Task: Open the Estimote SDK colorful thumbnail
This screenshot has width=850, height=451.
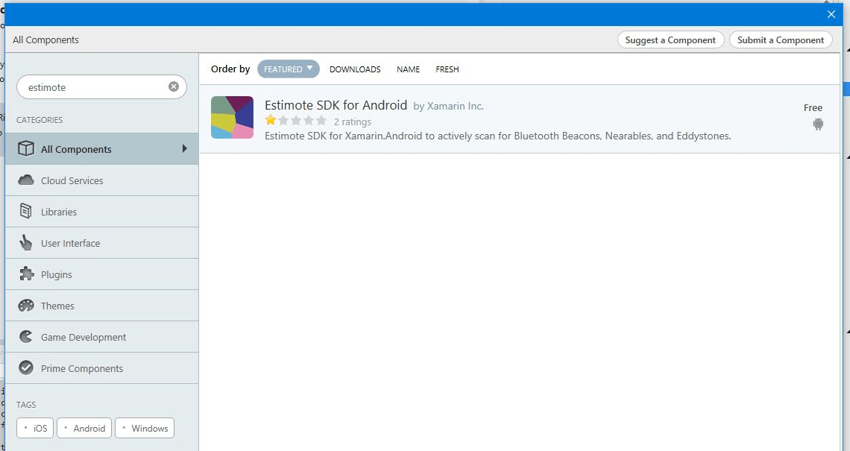Action: 232,118
